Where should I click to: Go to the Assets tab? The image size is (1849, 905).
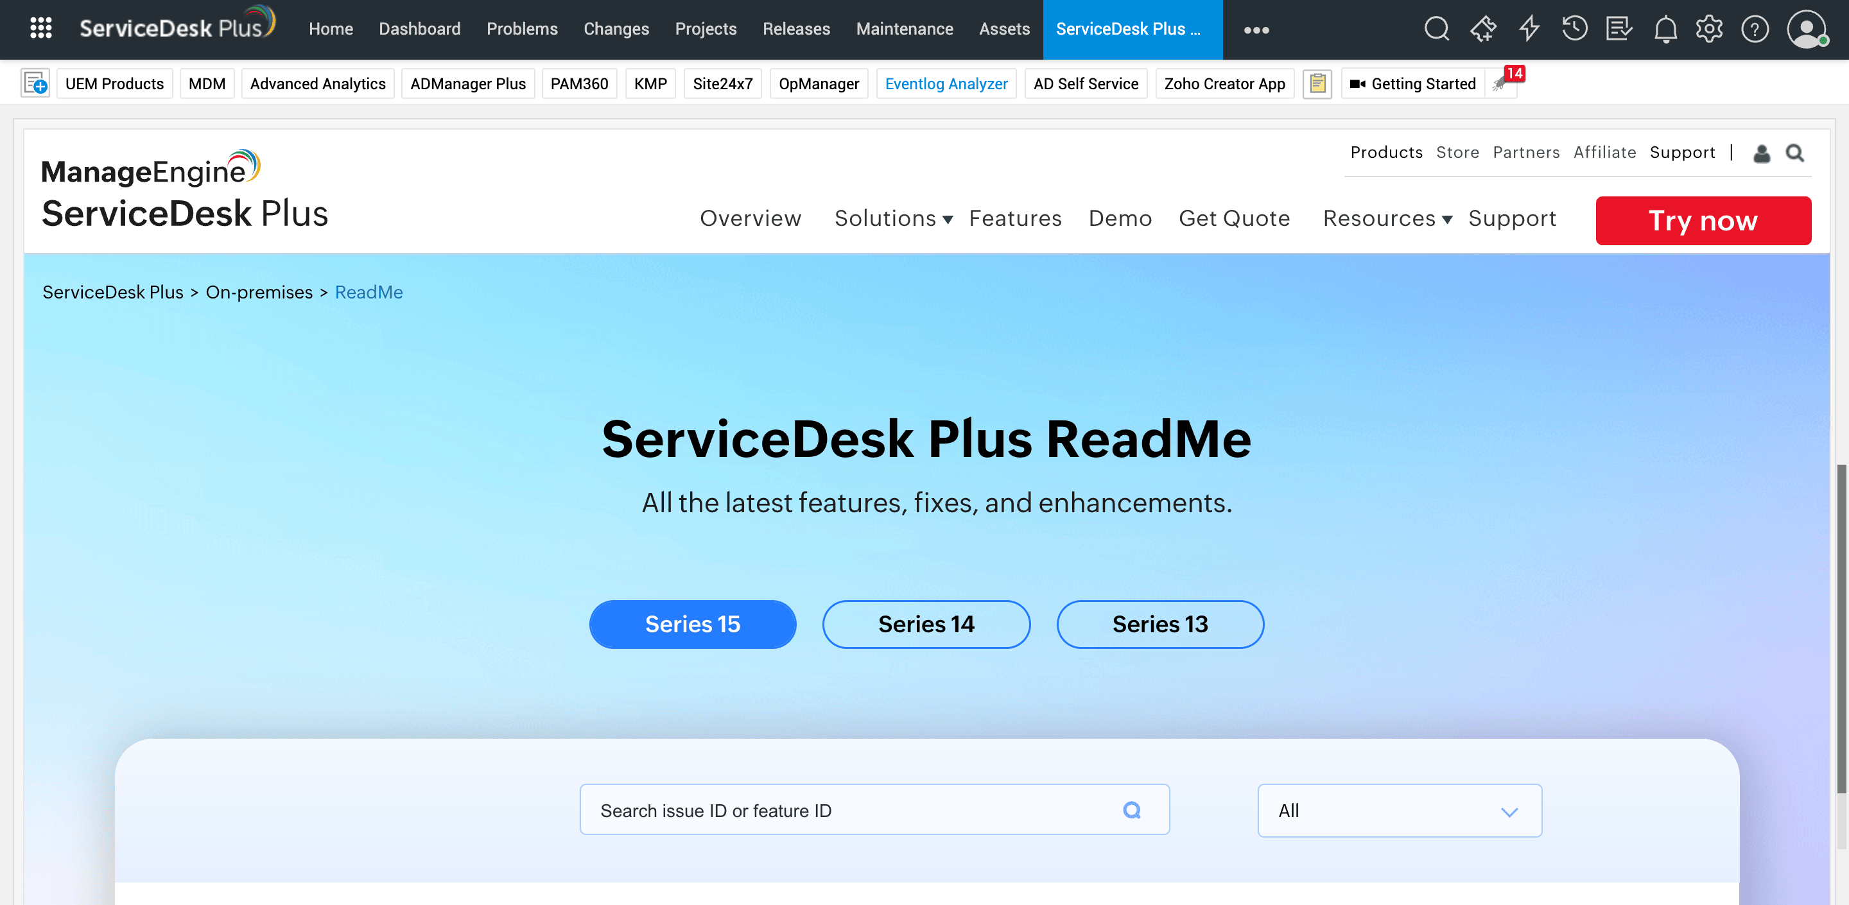[1004, 29]
